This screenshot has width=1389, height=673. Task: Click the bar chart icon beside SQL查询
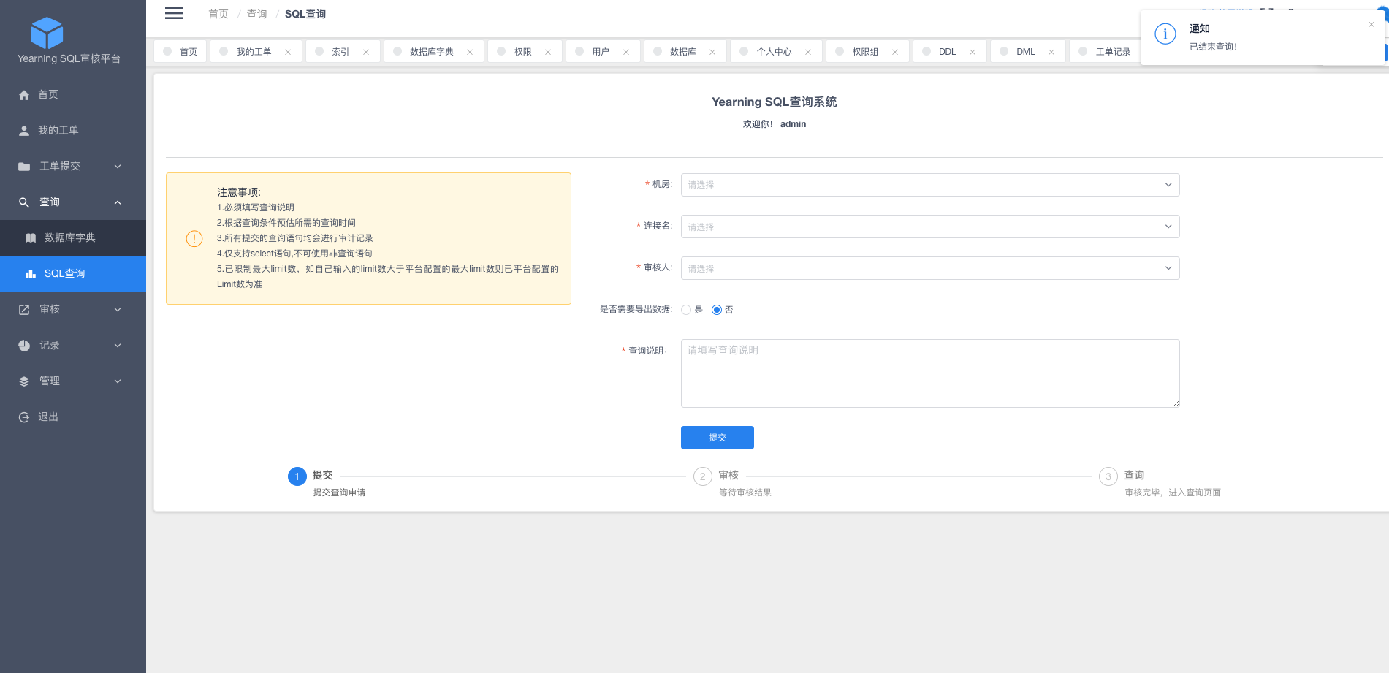pyautogui.click(x=31, y=274)
